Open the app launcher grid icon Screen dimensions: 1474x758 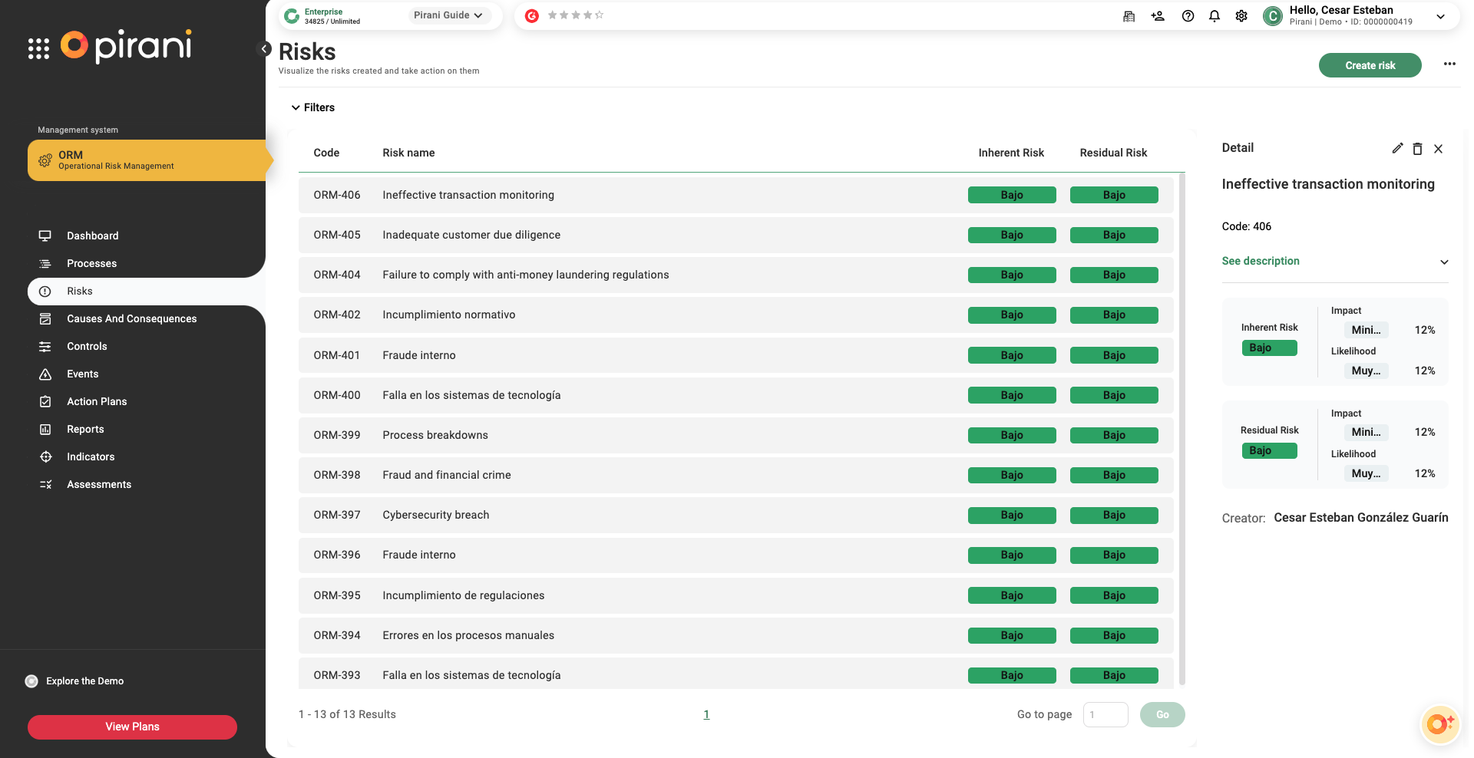click(x=38, y=48)
